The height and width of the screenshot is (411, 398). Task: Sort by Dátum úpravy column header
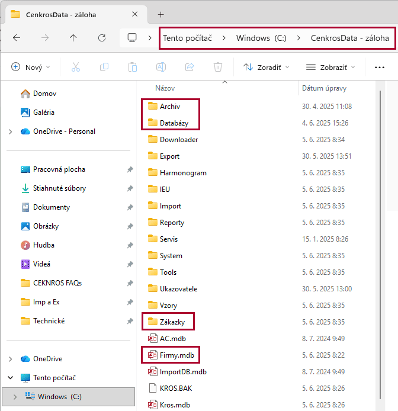click(324, 88)
